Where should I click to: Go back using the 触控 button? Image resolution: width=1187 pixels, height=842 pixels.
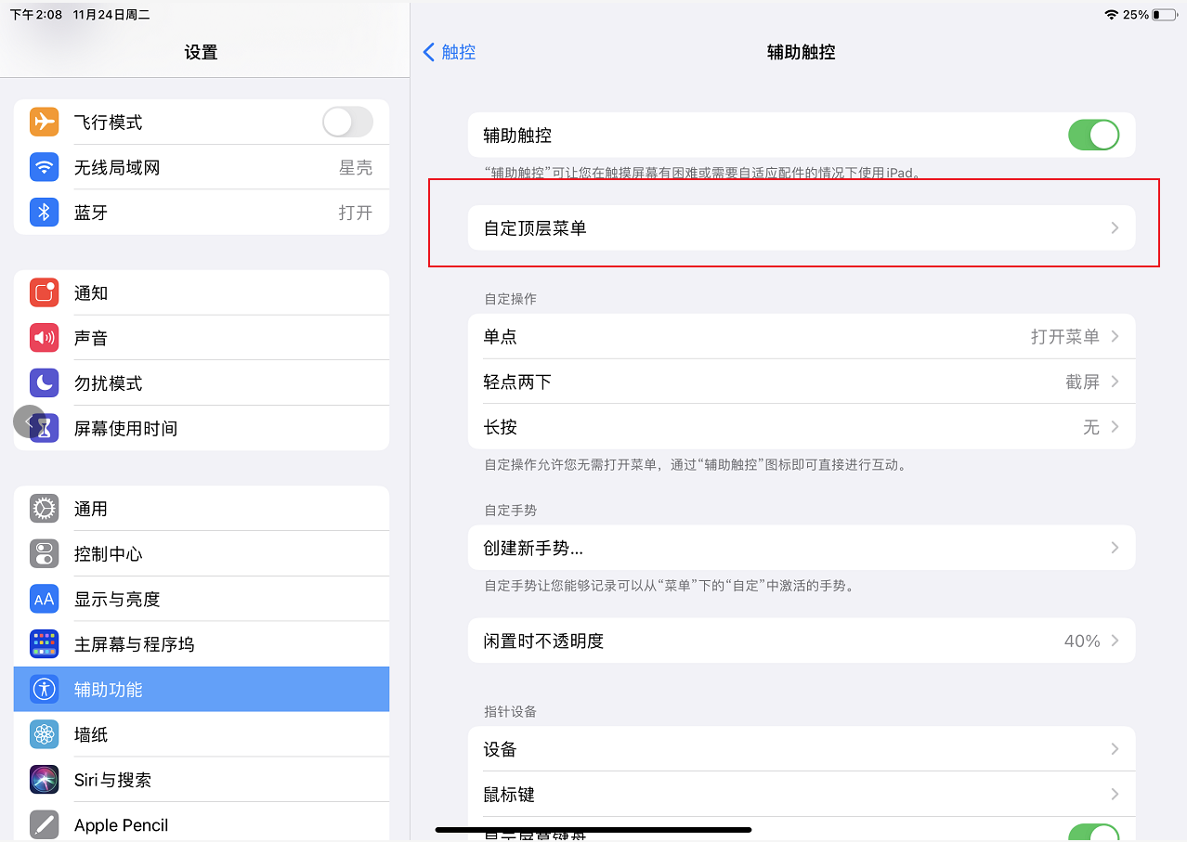(x=449, y=52)
